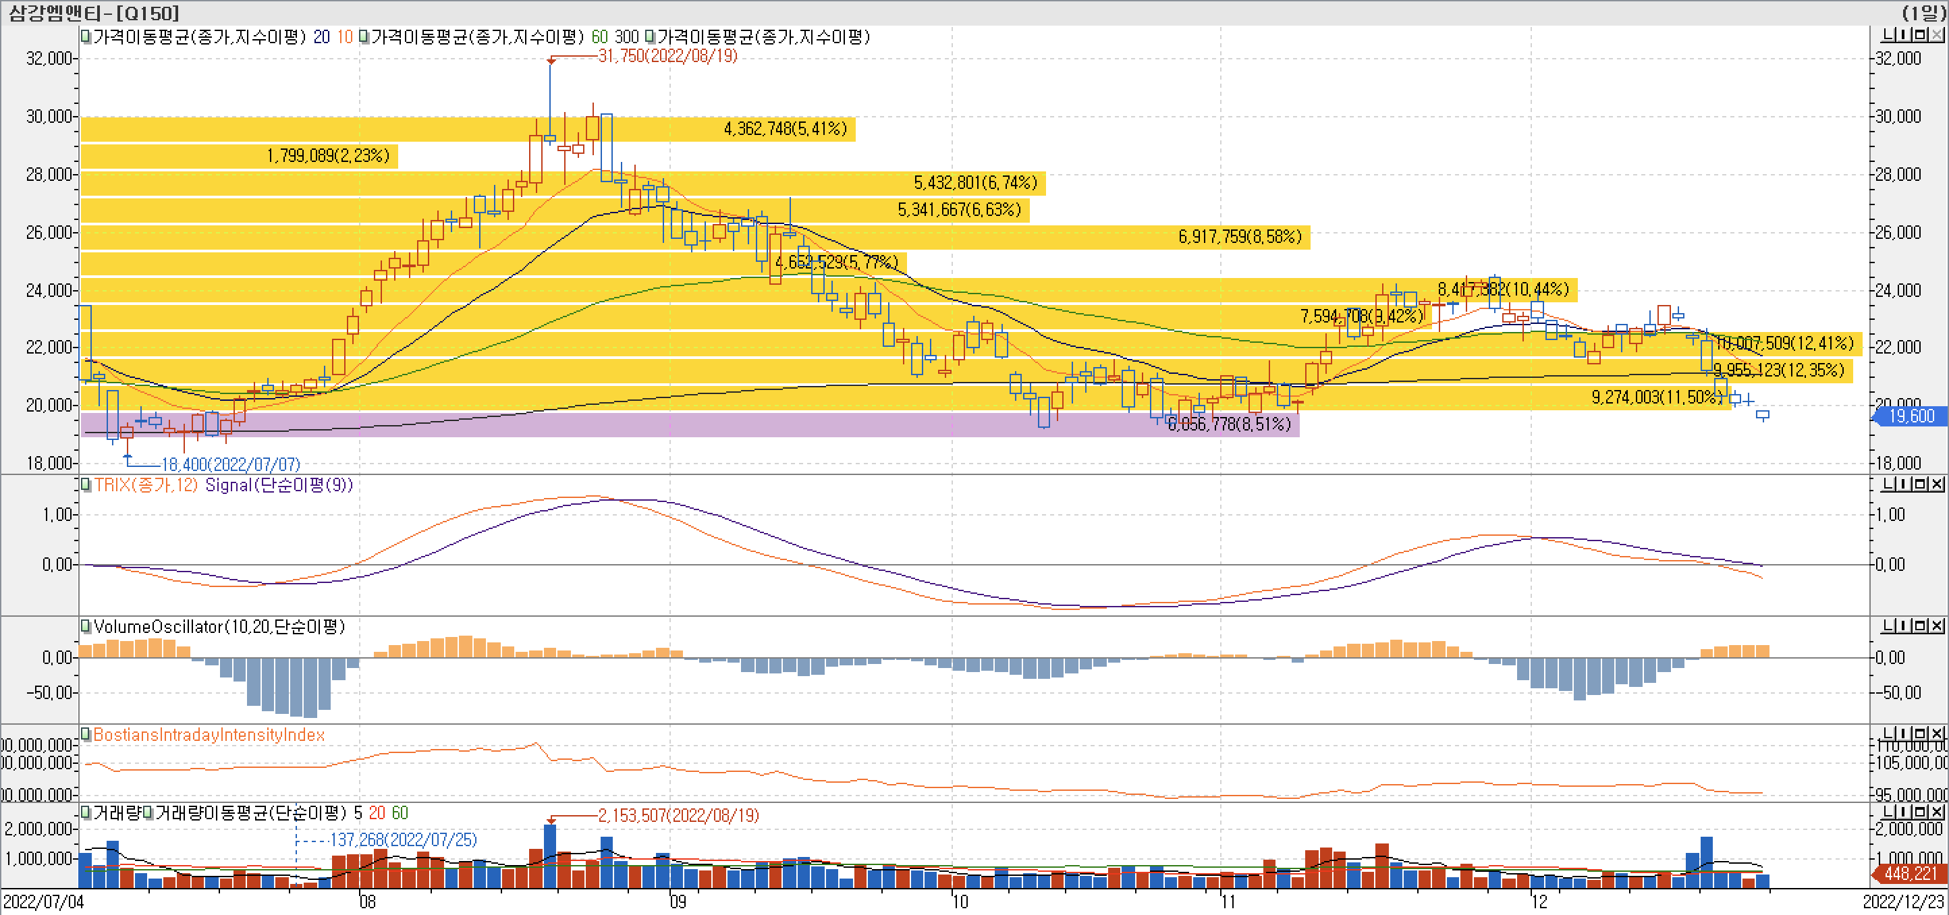Toggle first 가격이동평균 20 10 marker

click(x=86, y=36)
